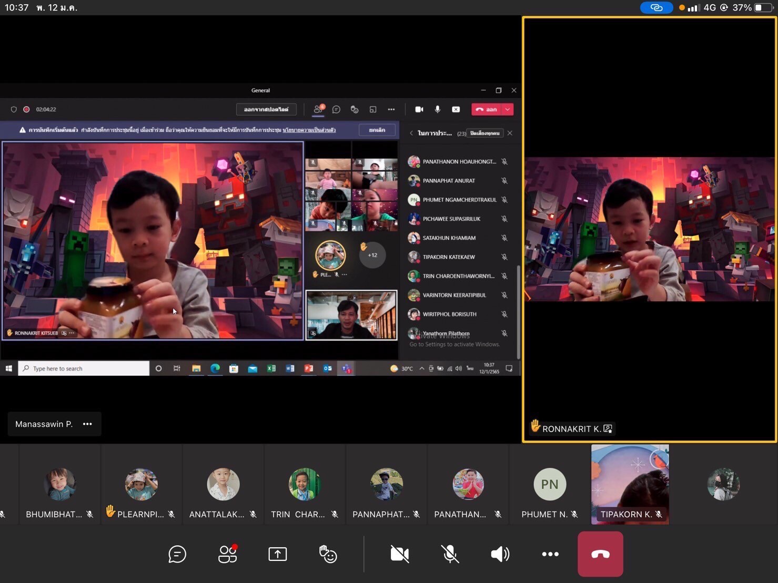Expand the leave button dropdown arrow
The image size is (778, 583).
(507, 109)
